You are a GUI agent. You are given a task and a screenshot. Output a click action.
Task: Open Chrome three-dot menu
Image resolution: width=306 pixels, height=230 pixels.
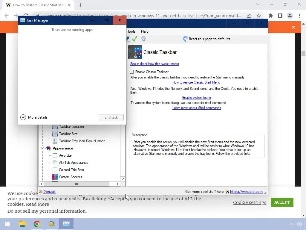299,16
